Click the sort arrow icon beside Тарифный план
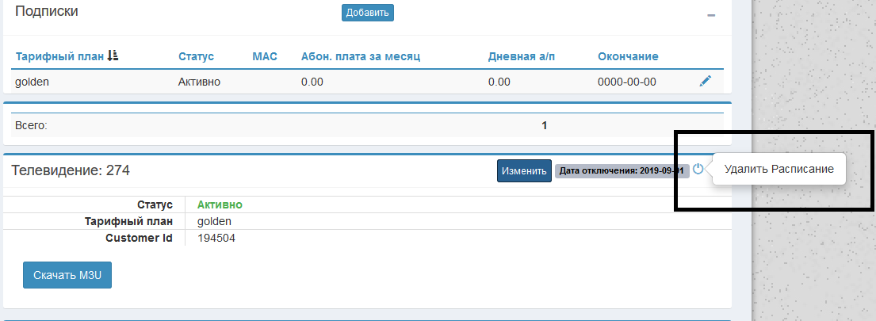 (113, 56)
